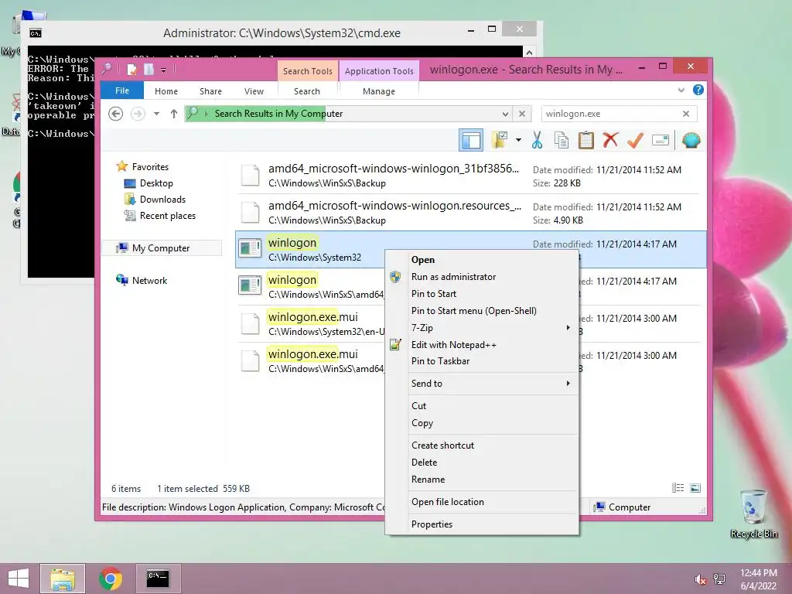Switch to large icons view in status bar
This screenshot has width=792, height=594.
click(x=695, y=488)
